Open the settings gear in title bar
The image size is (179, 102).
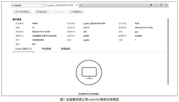pyautogui.click(x=151, y=5)
